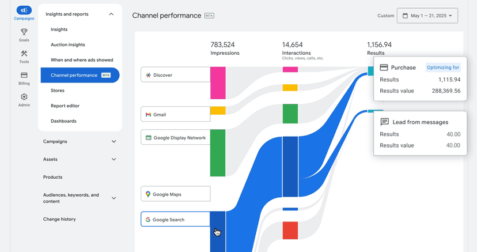Click the pink Discover impressions bar
The width and height of the screenshot is (477, 252).
[218, 83]
